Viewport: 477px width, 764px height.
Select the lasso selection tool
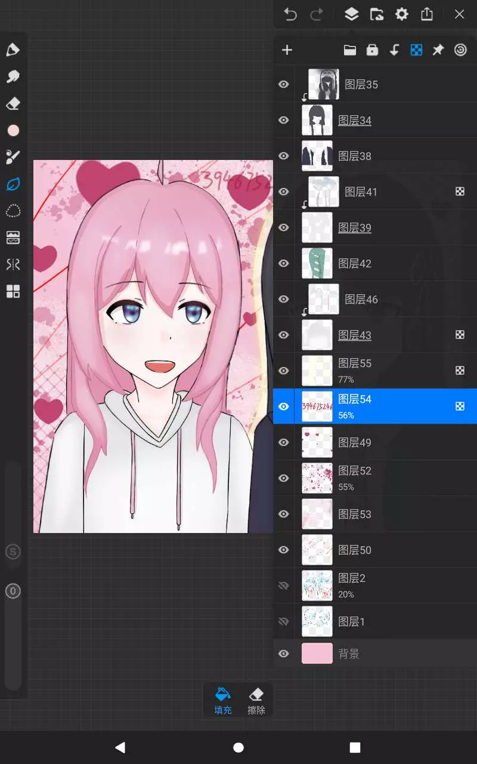pos(13,211)
